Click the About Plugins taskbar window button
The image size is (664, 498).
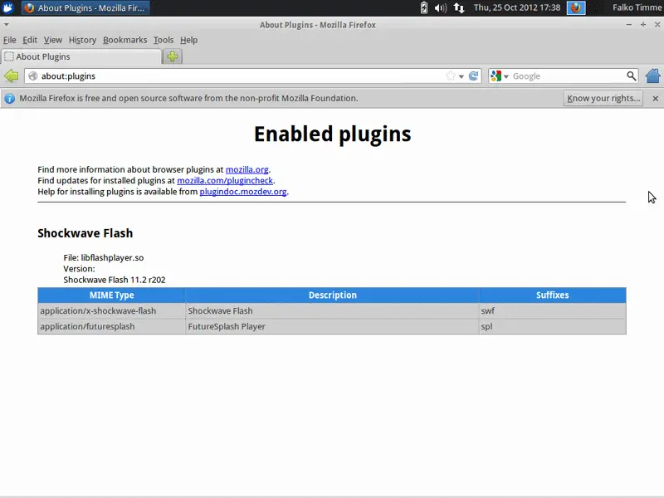click(x=85, y=7)
